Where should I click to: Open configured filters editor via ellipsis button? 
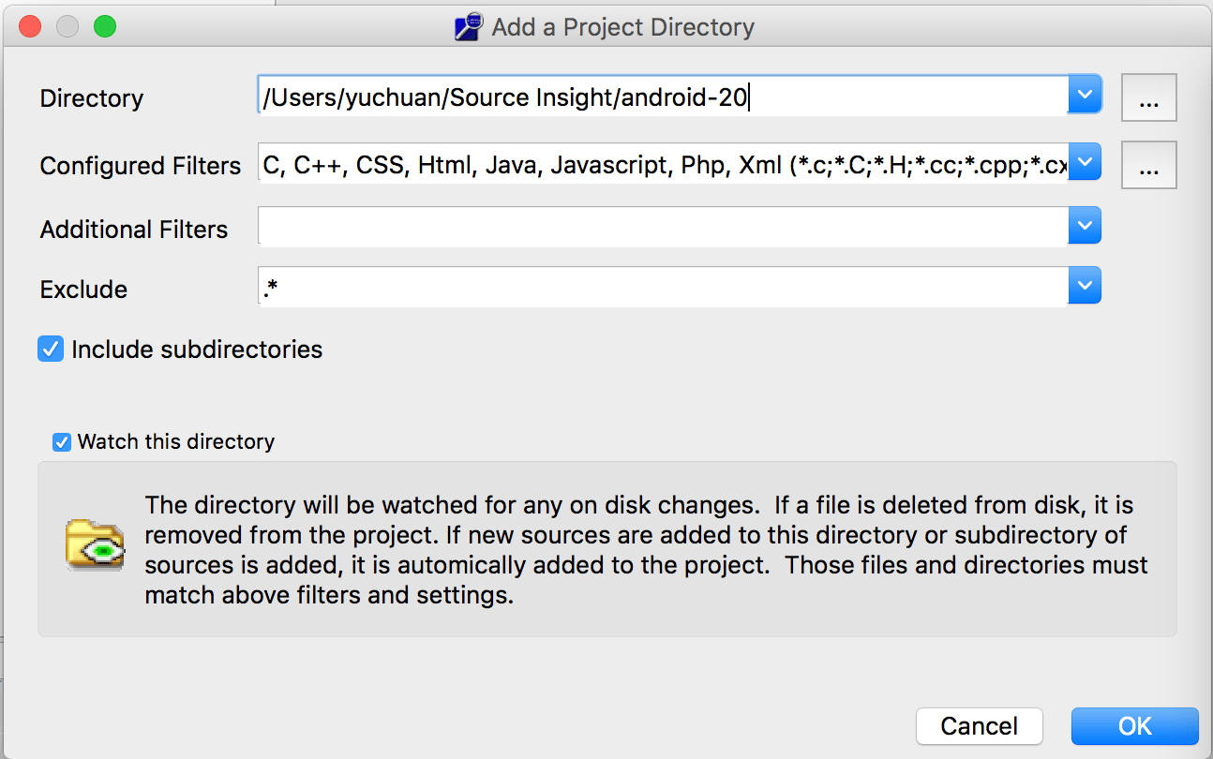1148,167
